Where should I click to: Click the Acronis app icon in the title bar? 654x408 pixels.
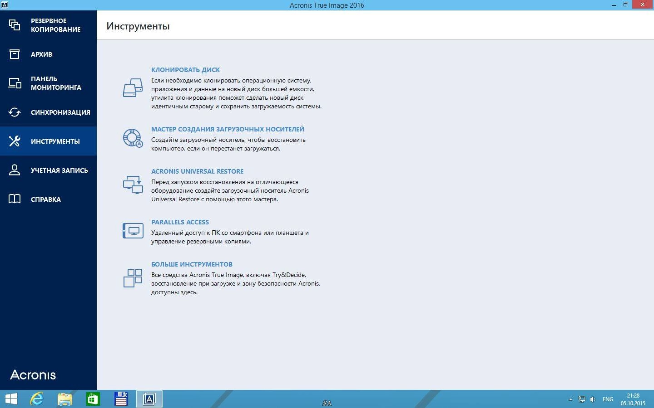5,5
